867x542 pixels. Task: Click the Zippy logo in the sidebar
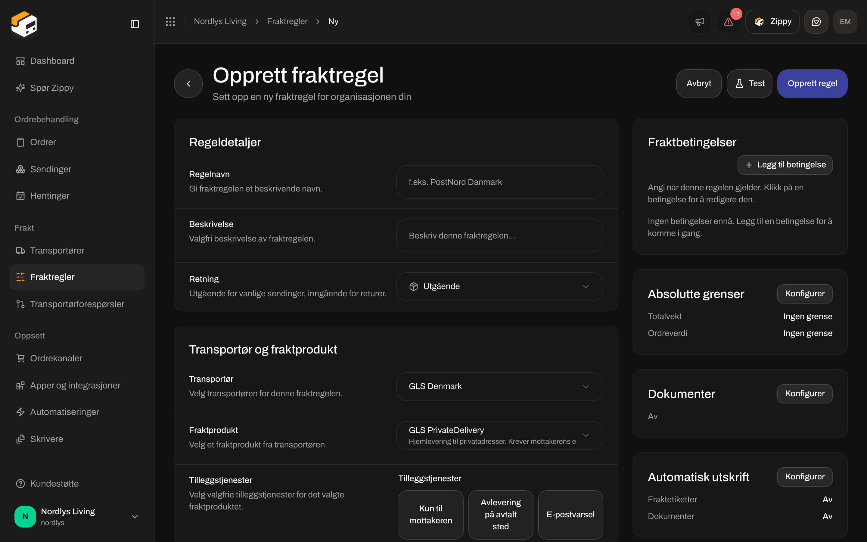24,24
